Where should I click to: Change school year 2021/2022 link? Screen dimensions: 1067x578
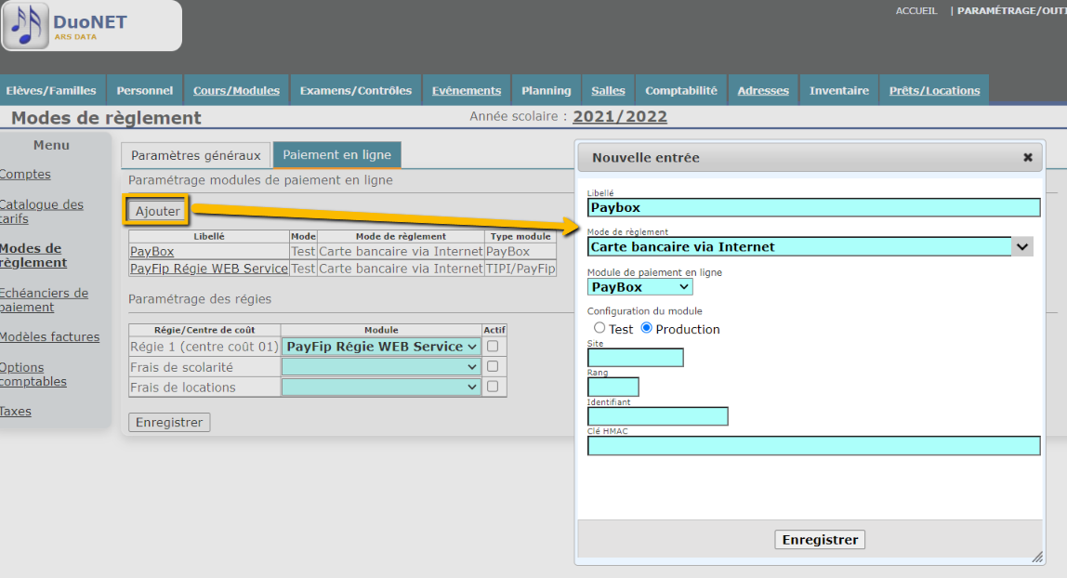(620, 116)
